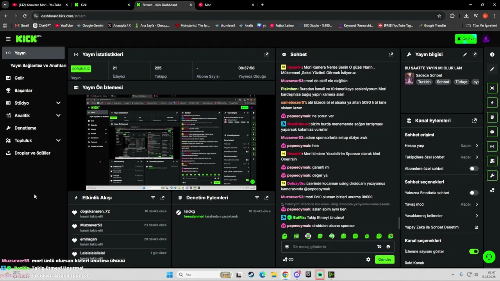
Task: Open Yayın Bağlantısı ve Anahtarı page
Action: click(x=38, y=66)
